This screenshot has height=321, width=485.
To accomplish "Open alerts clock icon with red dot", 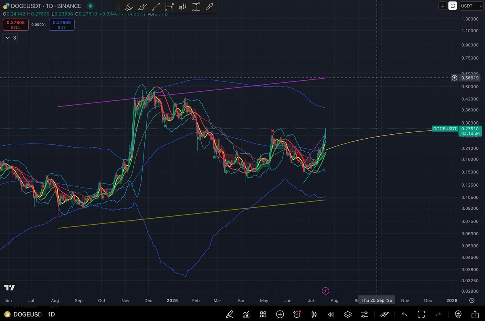I will point(297,314).
